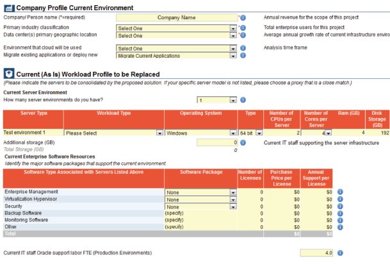Click Annual revenue for the scope label
Image resolution: width=390 pixels, height=270 pixels.
[311, 17]
